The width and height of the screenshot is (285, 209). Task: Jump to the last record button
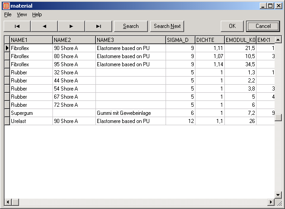tap(99, 26)
